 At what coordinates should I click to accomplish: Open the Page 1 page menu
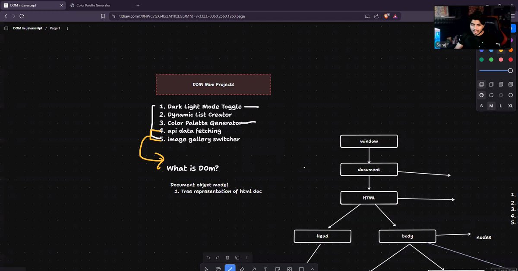(x=55, y=28)
